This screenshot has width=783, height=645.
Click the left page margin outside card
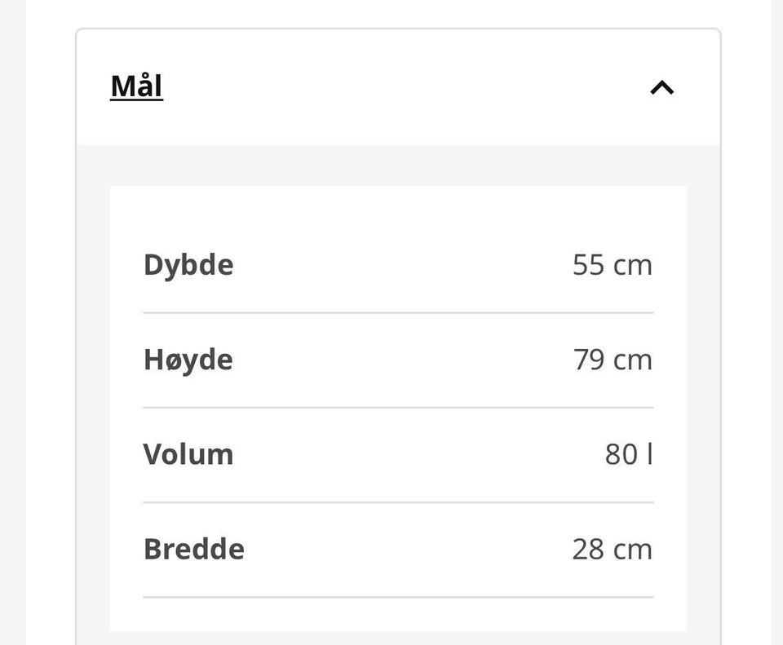(x=12, y=323)
